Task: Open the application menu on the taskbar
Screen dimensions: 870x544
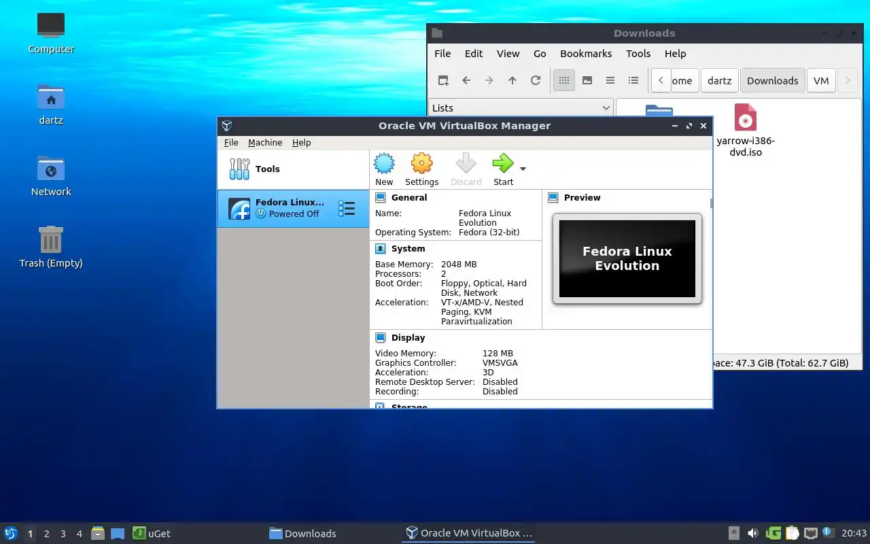Action: pos(11,533)
